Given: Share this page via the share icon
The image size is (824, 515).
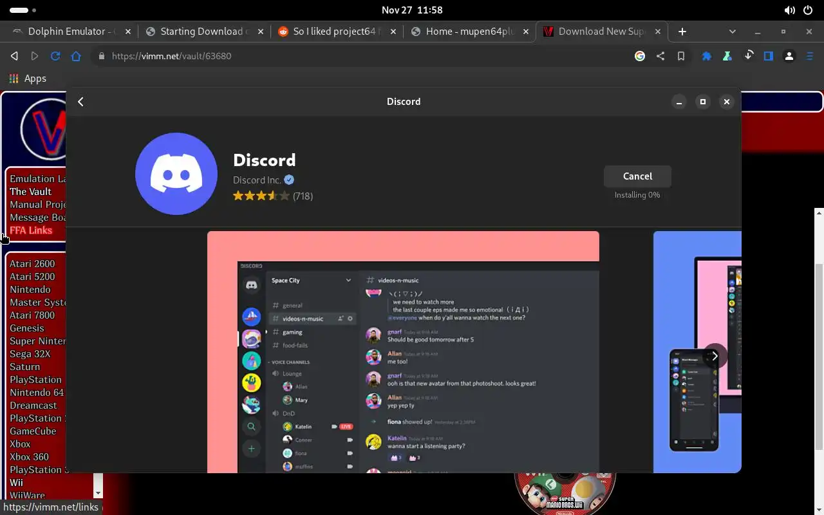Looking at the screenshot, I should point(660,56).
